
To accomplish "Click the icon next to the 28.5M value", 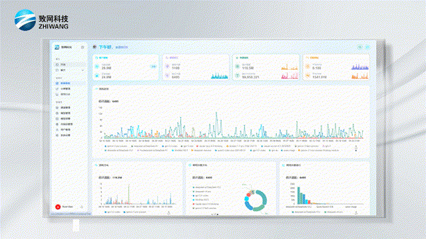I will pyautogui.click(x=97, y=66).
